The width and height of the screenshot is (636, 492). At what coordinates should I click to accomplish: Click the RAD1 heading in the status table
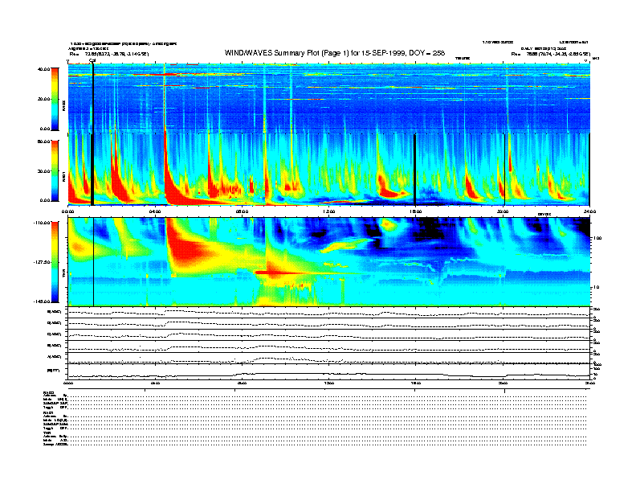pyautogui.click(x=48, y=413)
